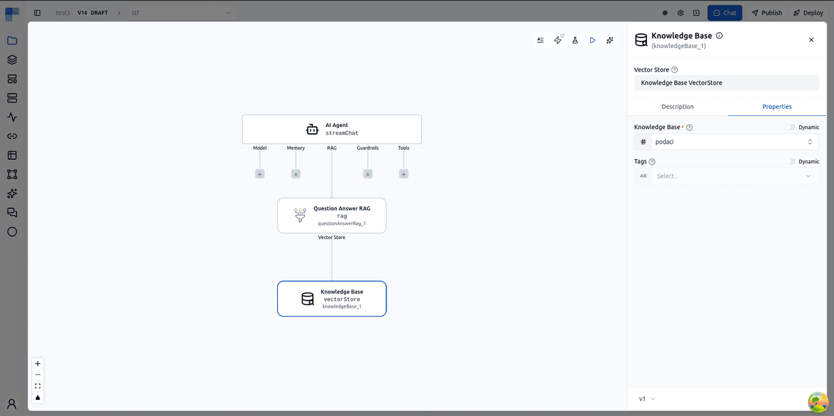834x416 pixels.
Task: Select the Question Answer RAG node
Action: pyautogui.click(x=332, y=215)
